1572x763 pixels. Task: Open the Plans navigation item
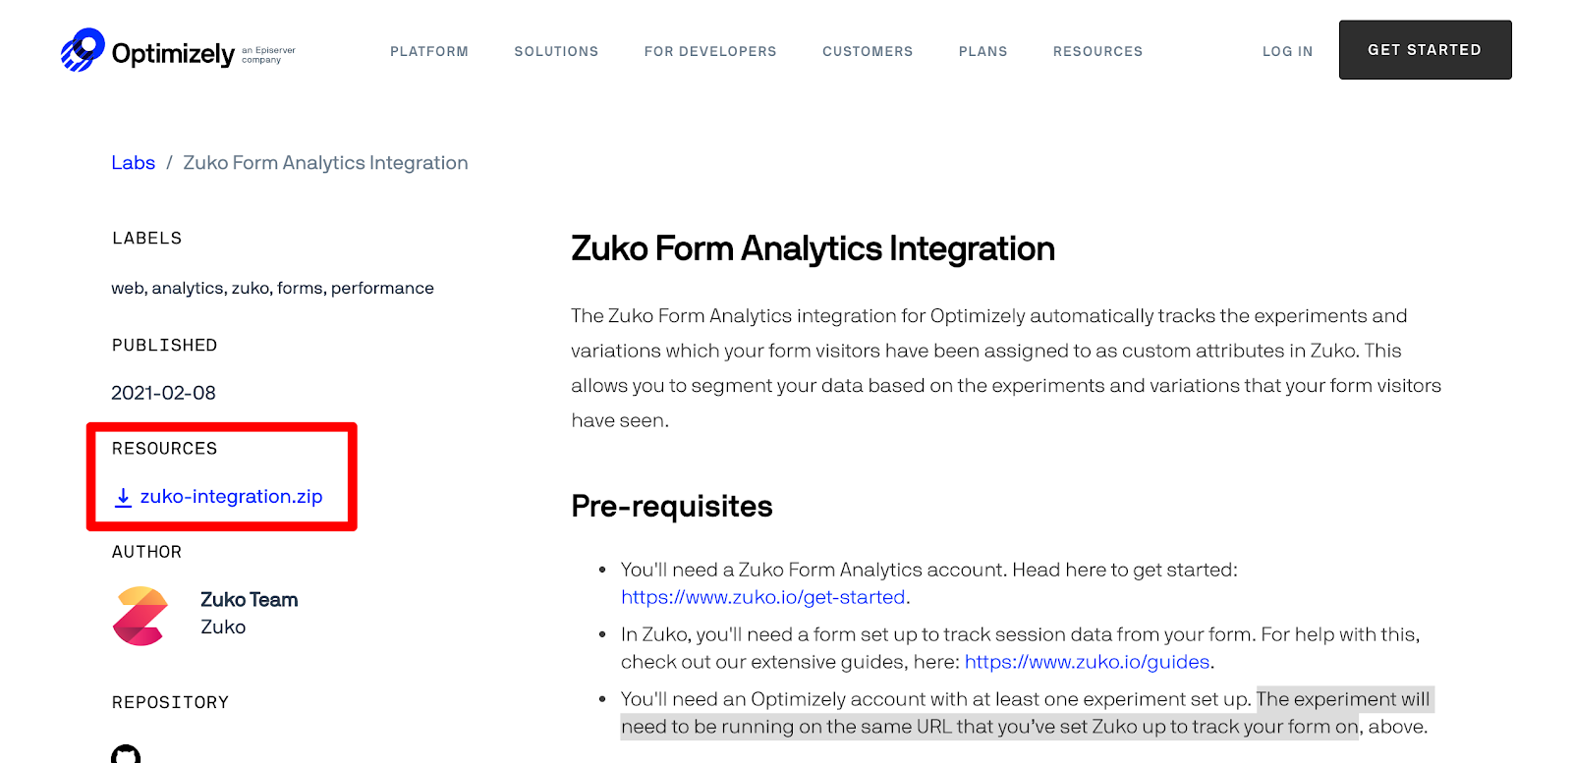tap(982, 51)
